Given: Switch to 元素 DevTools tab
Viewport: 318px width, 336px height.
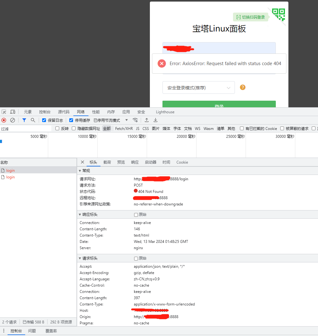Looking at the screenshot, I should pos(28,112).
